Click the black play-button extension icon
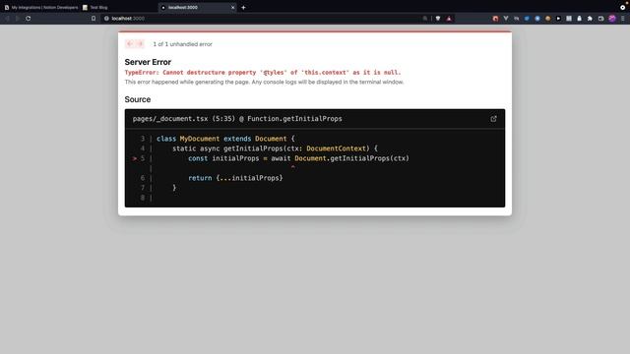 (x=558, y=19)
